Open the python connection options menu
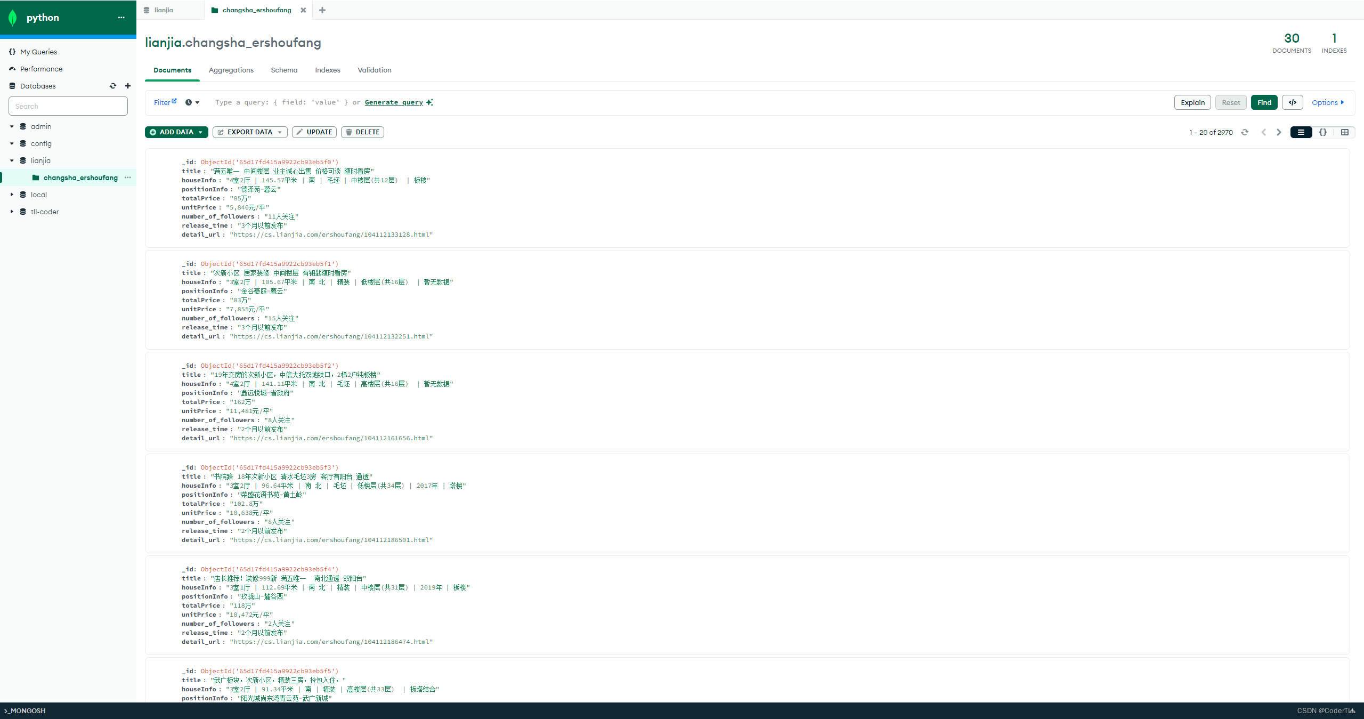Image resolution: width=1364 pixels, height=719 pixels. coord(121,18)
